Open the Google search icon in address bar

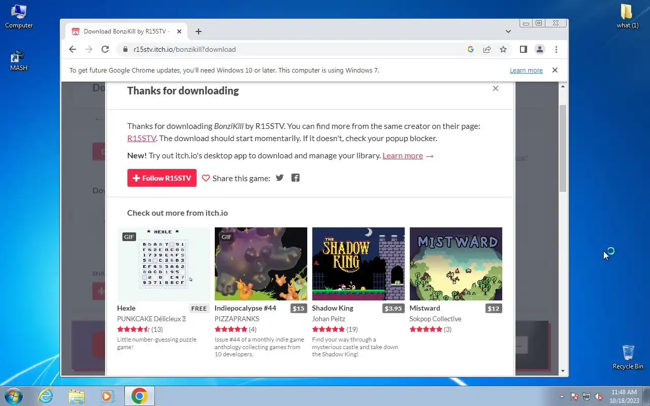(471, 49)
